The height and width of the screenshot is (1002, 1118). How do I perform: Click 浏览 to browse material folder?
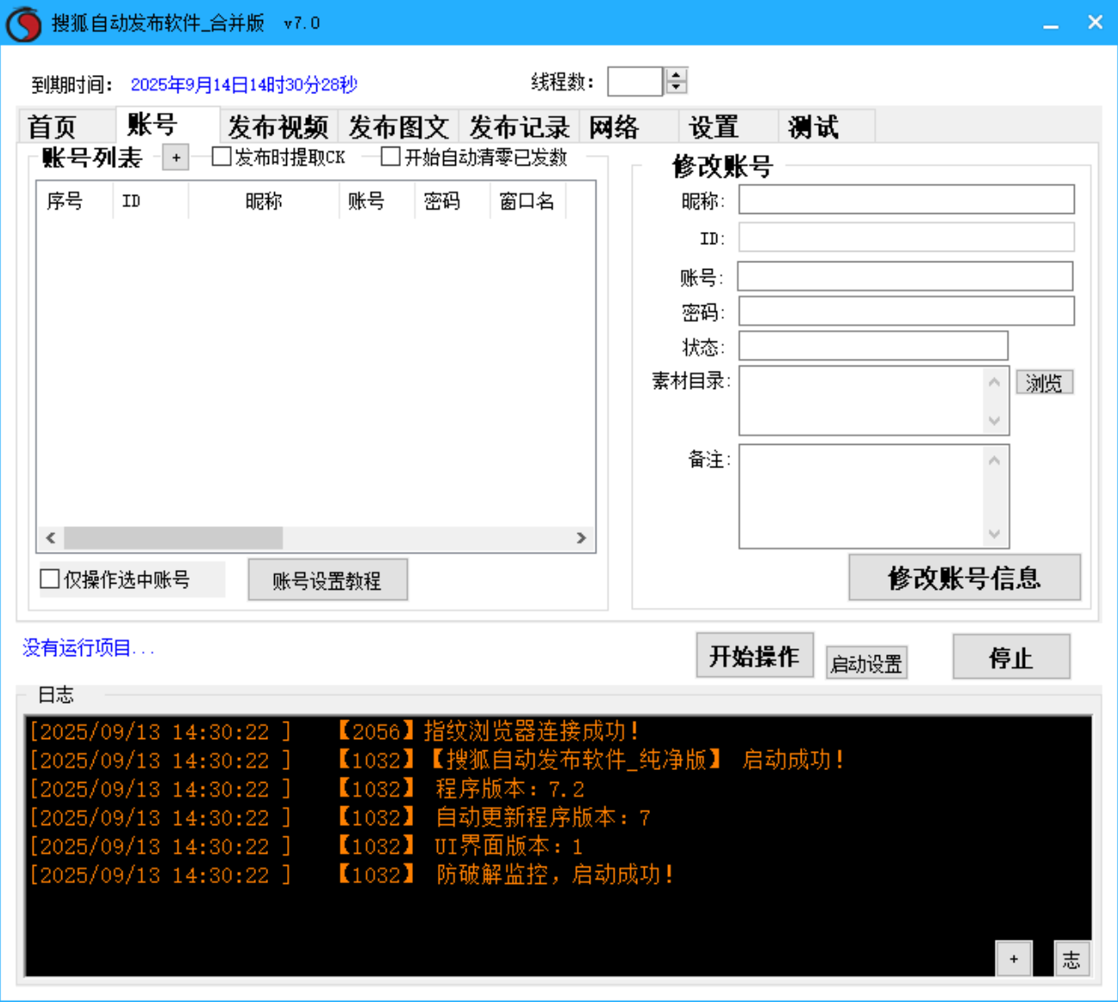tap(1044, 383)
